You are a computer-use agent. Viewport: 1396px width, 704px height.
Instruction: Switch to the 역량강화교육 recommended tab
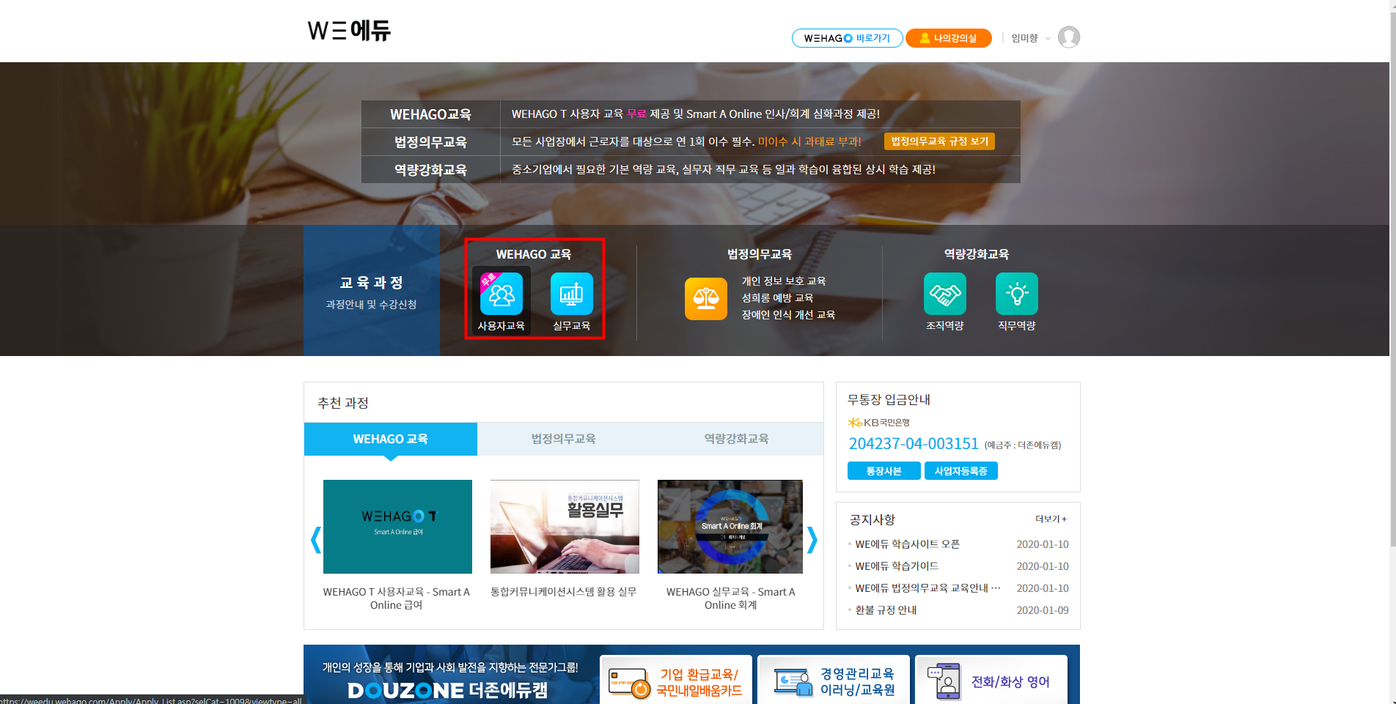pos(736,439)
